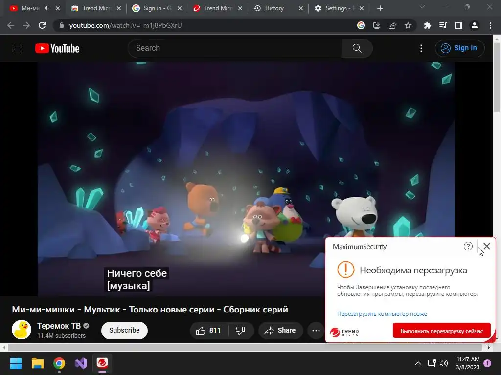The height and width of the screenshot is (375, 501).
Task: Toggle the Chrome side panel icon
Action: (459, 25)
